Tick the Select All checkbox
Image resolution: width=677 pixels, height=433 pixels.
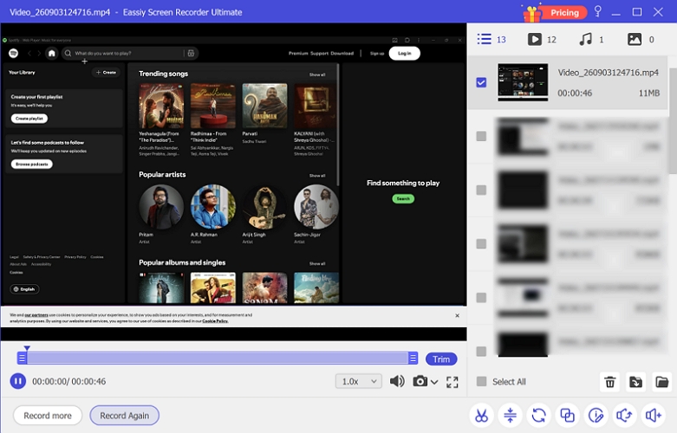(x=481, y=381)
